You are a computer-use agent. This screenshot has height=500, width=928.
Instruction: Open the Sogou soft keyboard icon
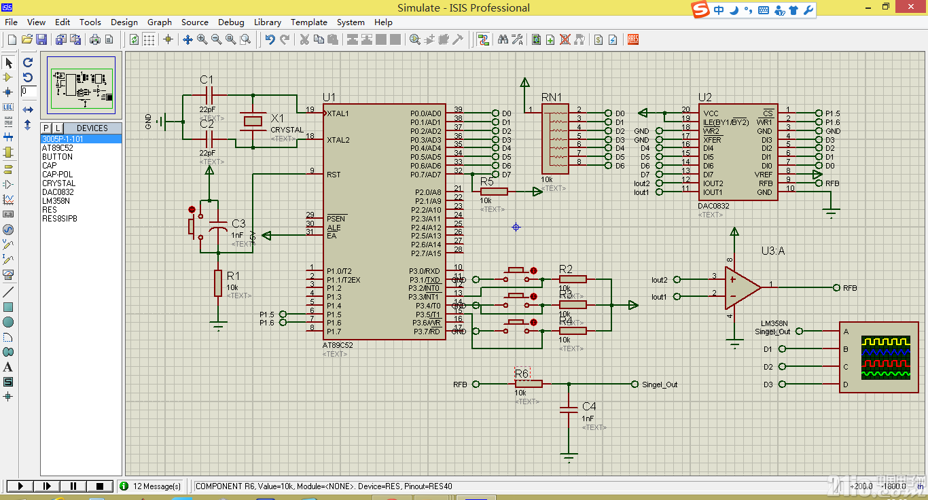point(763,10)
